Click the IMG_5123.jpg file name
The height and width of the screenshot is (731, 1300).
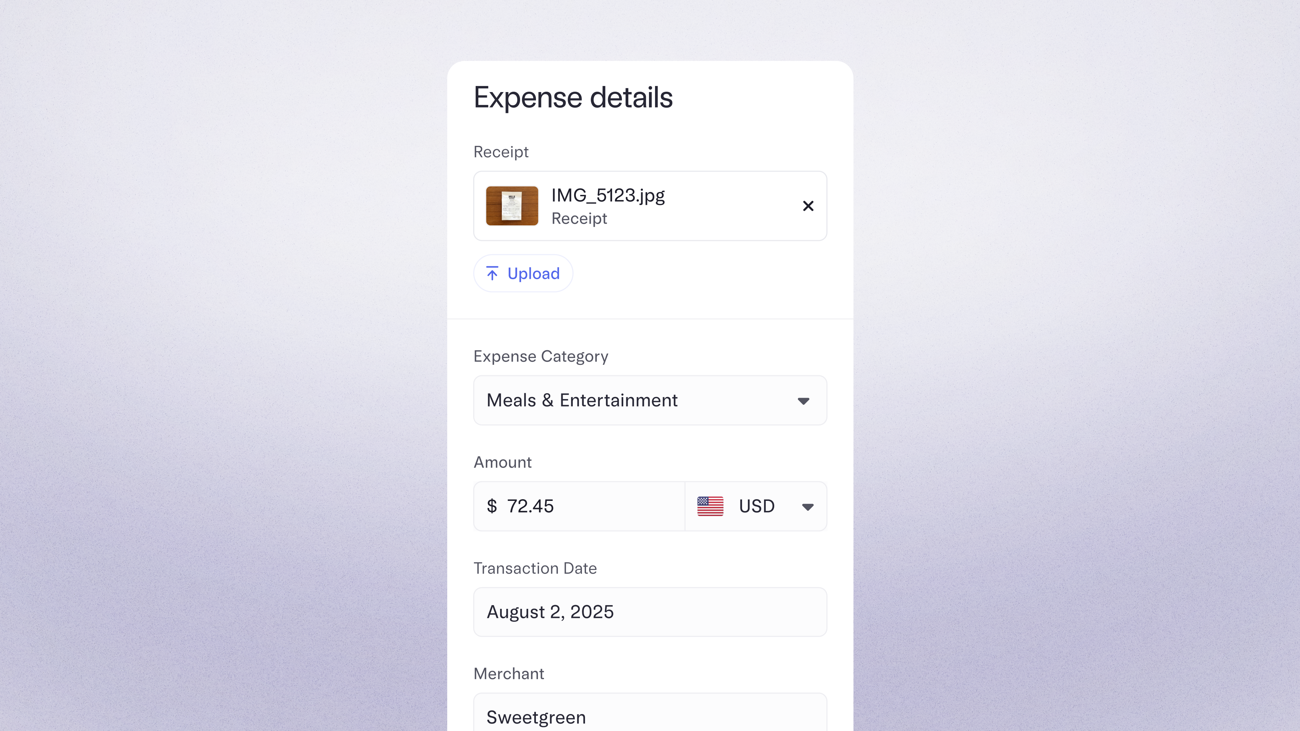point(608,196)
